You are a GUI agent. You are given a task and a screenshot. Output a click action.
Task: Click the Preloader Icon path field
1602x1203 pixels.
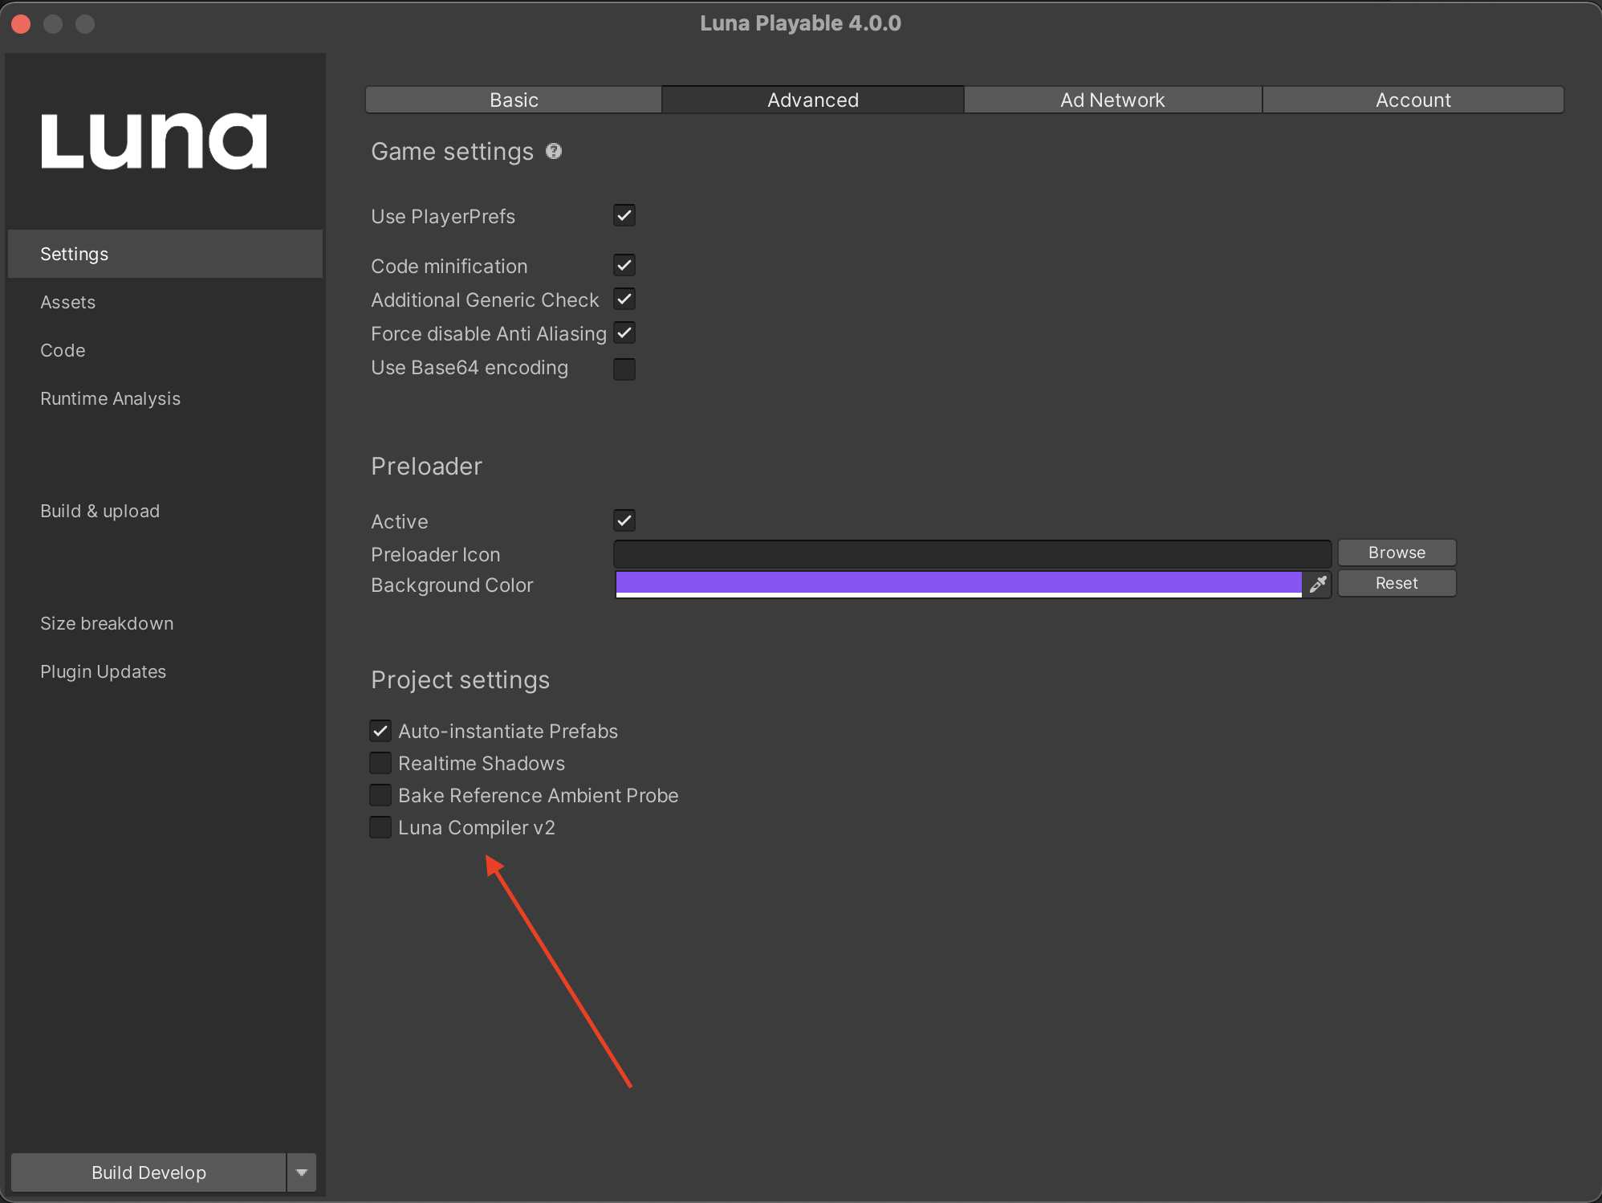click(x=973, y=553)
